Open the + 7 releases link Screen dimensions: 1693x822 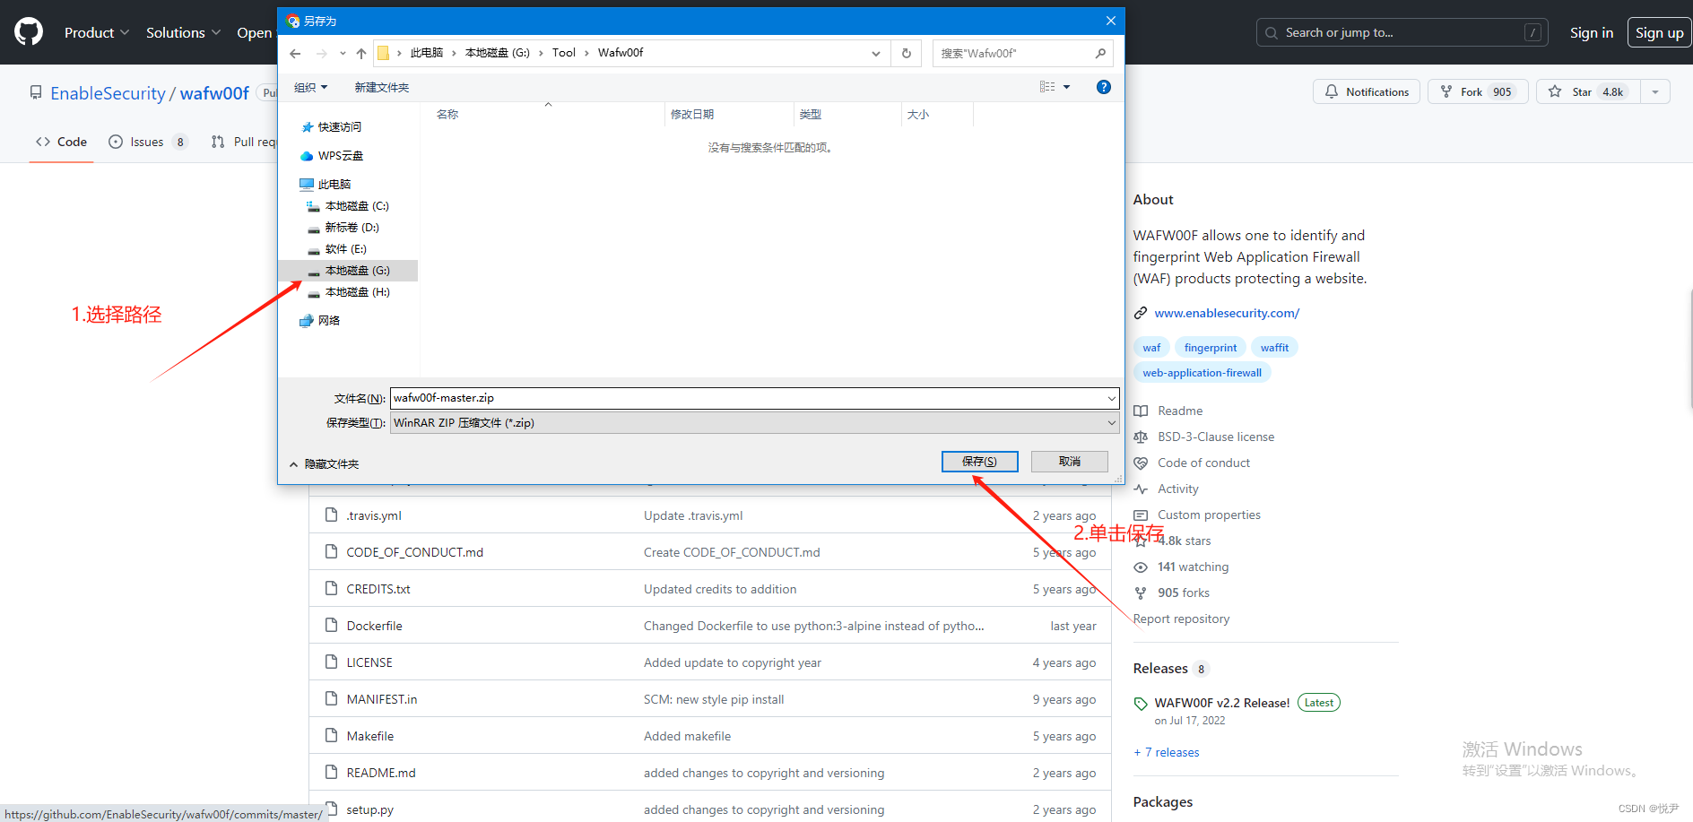tap(1166, 752)
